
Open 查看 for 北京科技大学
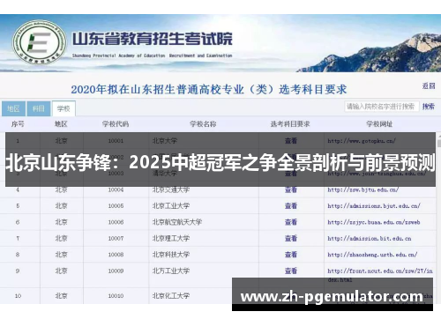[x=291, y=255]
